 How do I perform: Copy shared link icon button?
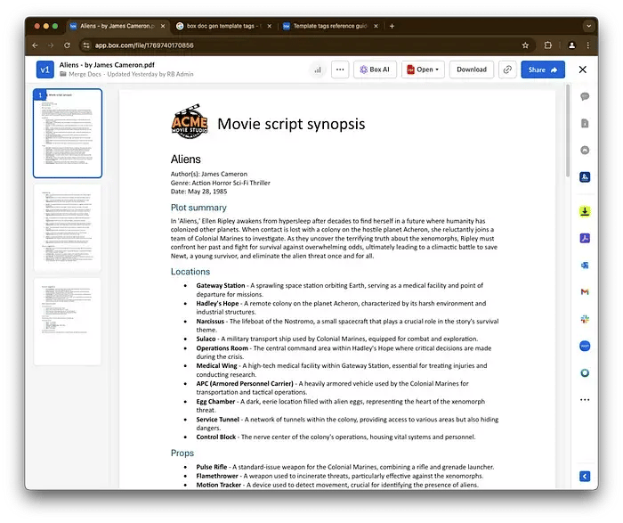point(507,69)
